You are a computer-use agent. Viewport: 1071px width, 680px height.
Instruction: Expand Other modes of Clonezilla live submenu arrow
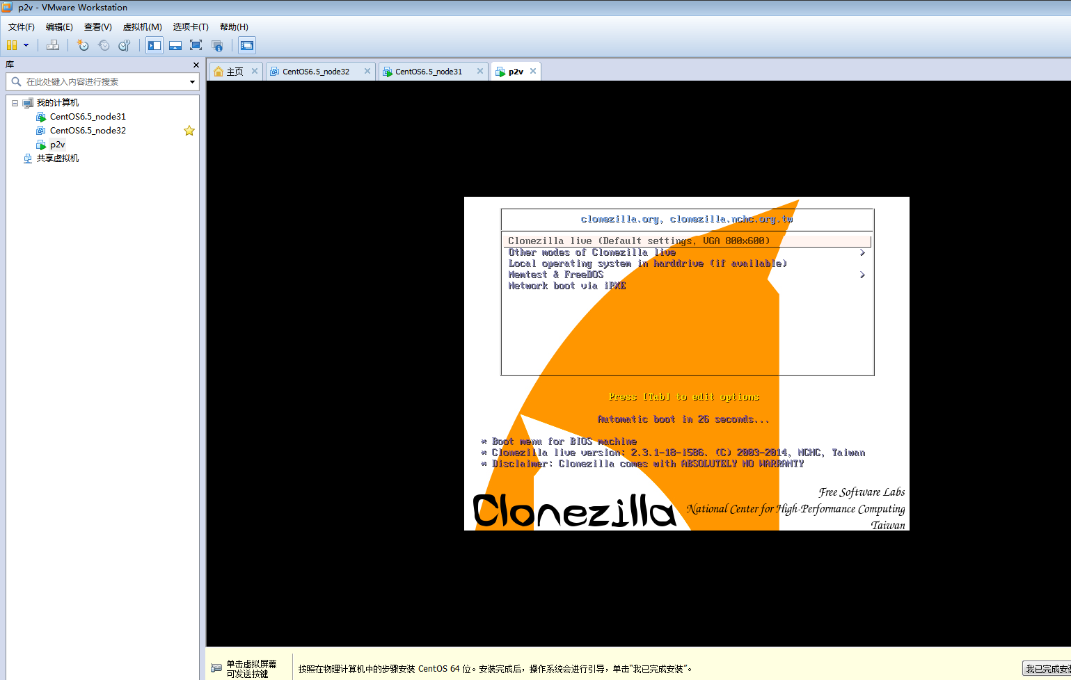coord(862,252)
